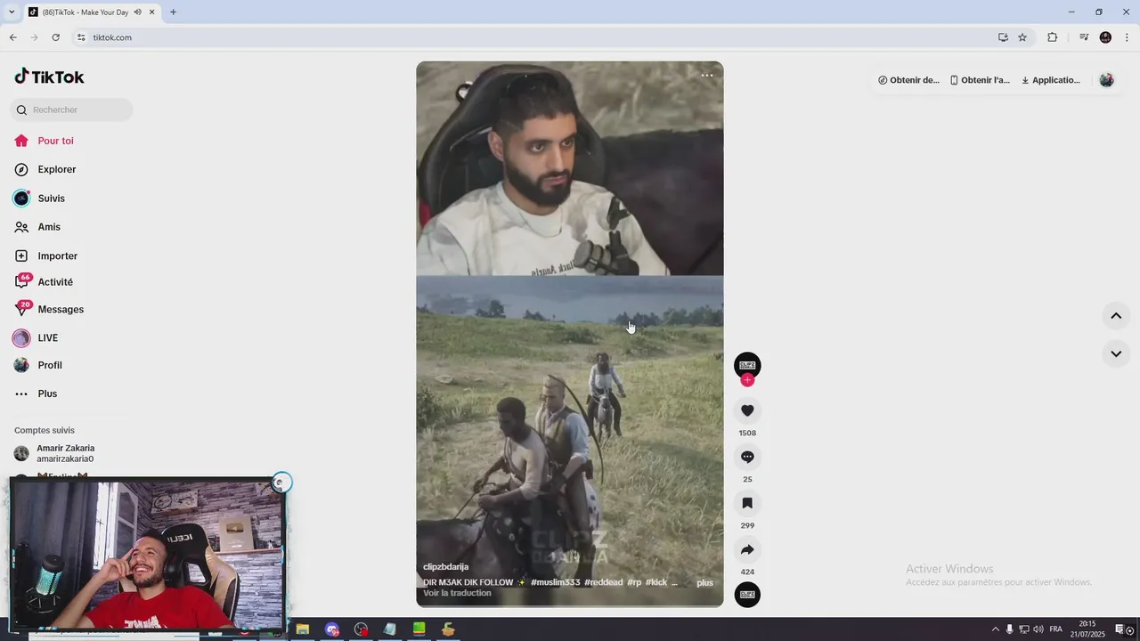Pause the playing TikTok video

[570, 334]
